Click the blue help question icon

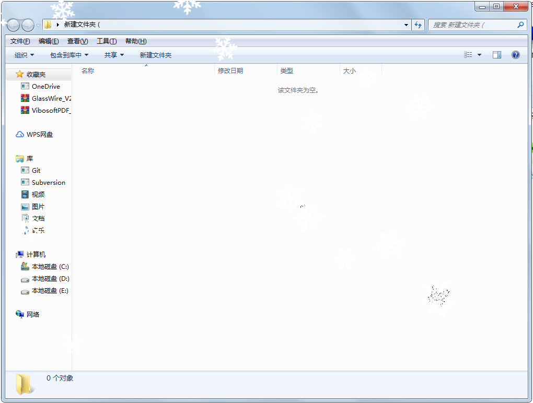[x=516, y=55]
